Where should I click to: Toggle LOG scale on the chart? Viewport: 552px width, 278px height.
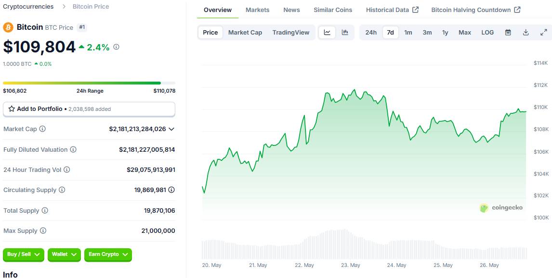487,32
